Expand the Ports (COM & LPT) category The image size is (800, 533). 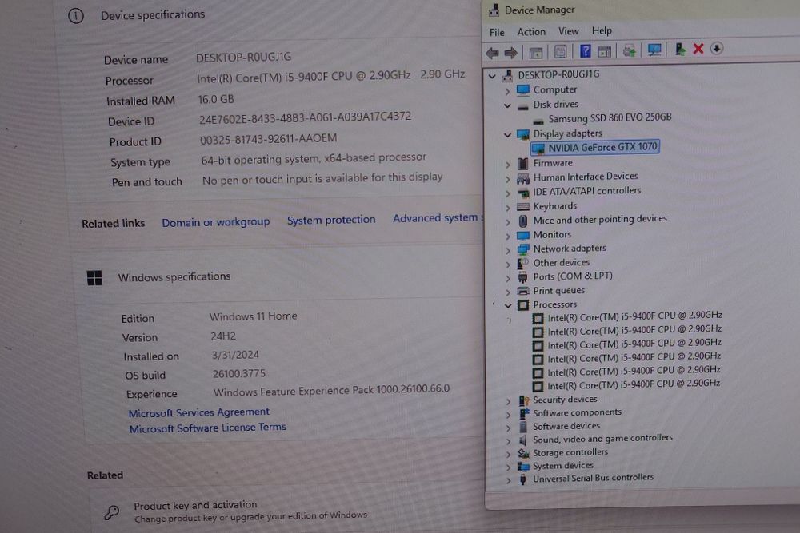point(507,278)
